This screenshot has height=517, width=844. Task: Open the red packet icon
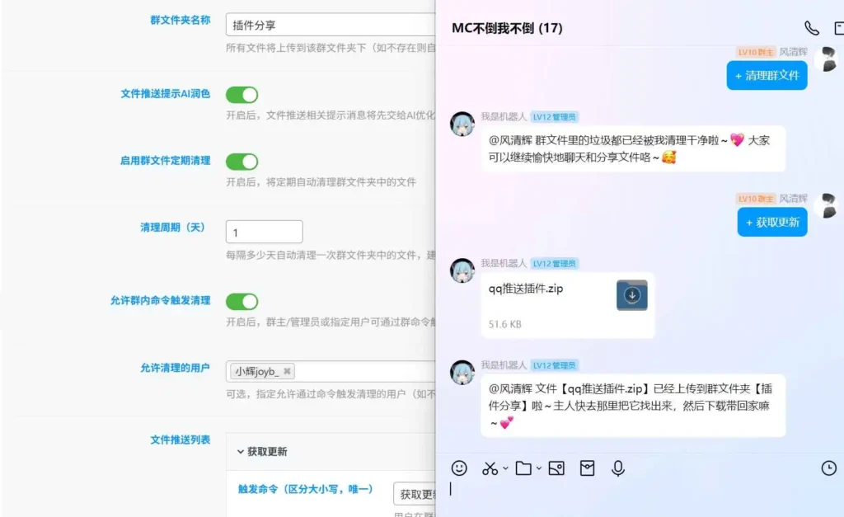tap(587, 468)
